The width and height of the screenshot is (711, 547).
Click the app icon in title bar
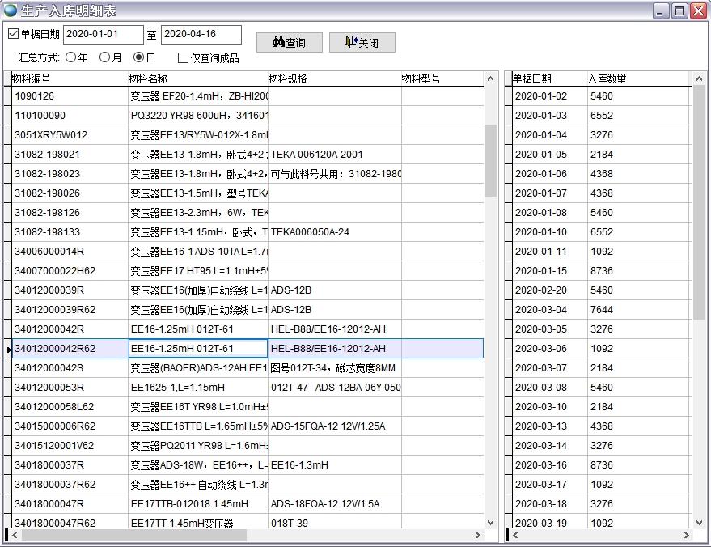click(10, 11)
